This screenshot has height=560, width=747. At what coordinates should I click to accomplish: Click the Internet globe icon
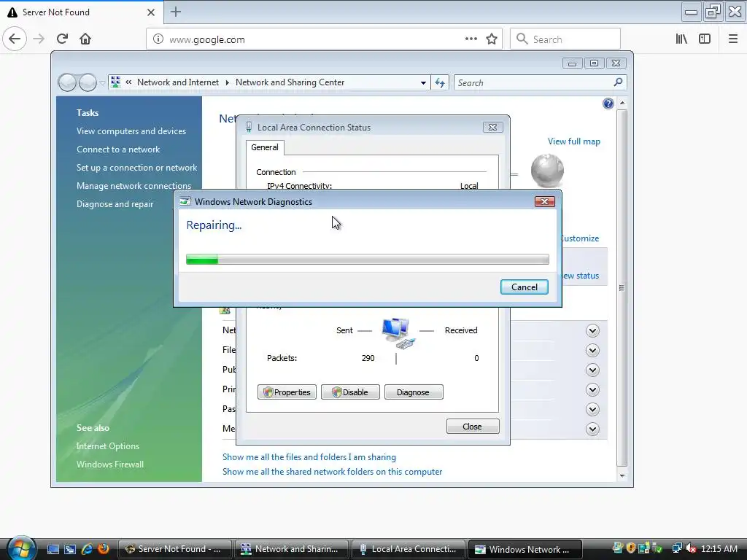click(x=547, y=171)
